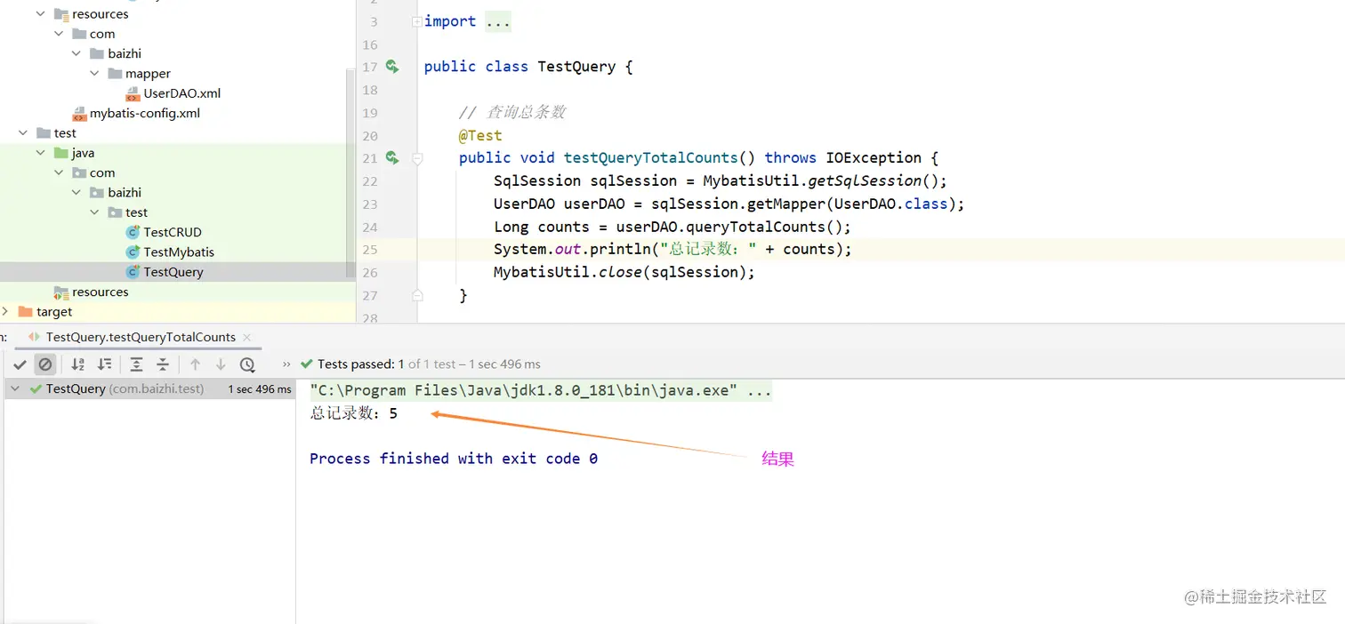Go to previous failed test arrow

[x=196, y=364]
